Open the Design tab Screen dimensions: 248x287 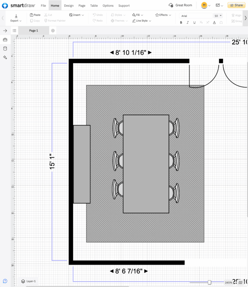pos(69,5)
